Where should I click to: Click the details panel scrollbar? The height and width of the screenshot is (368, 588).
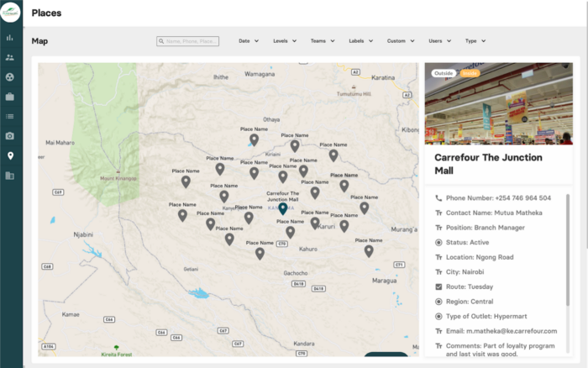pos(568,250)
